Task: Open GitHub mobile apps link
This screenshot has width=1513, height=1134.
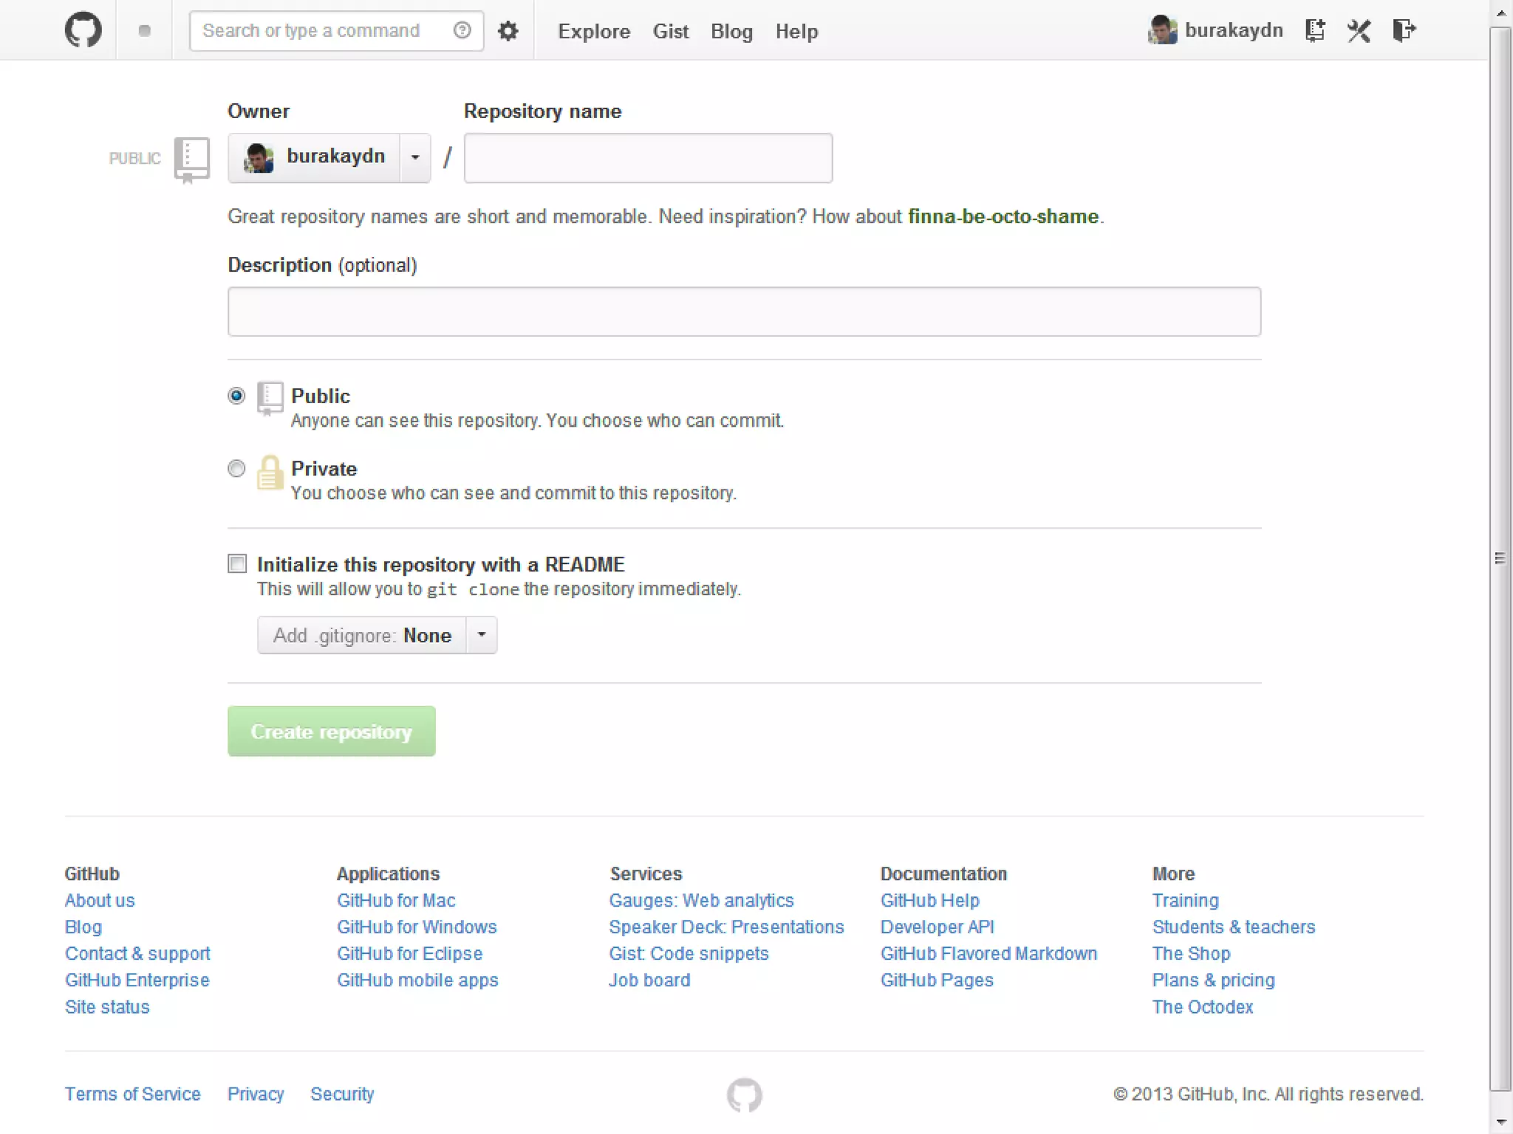Action: tap(417, 980)
